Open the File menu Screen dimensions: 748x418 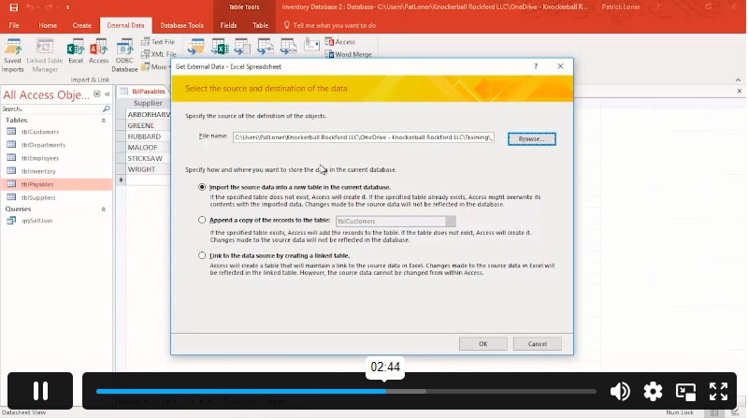tap(14, 25)
